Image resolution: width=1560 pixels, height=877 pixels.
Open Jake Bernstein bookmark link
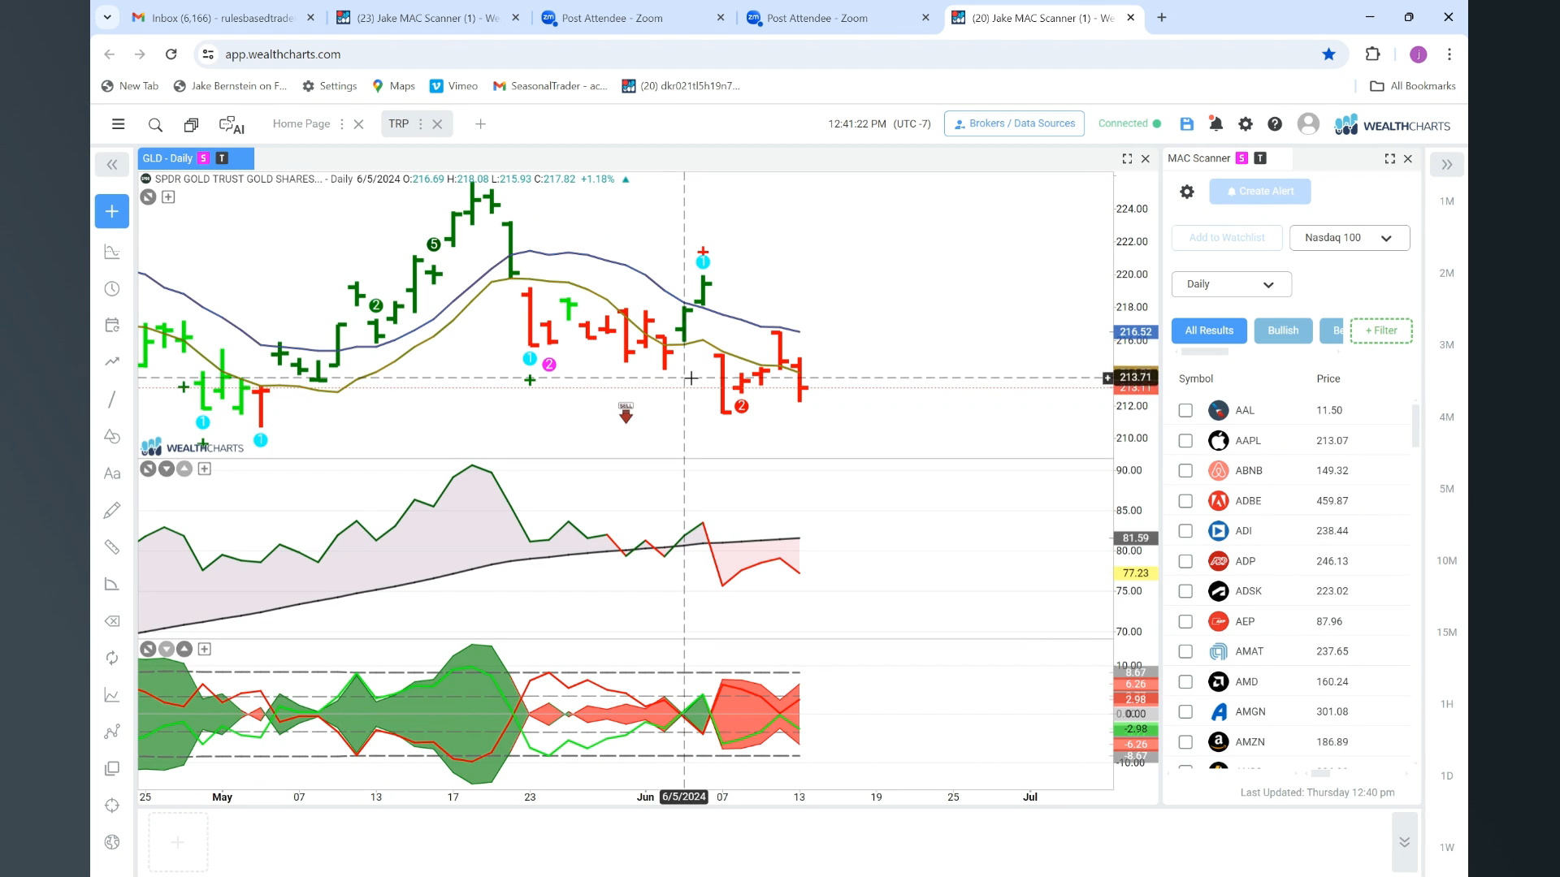[x=231, y=86]
